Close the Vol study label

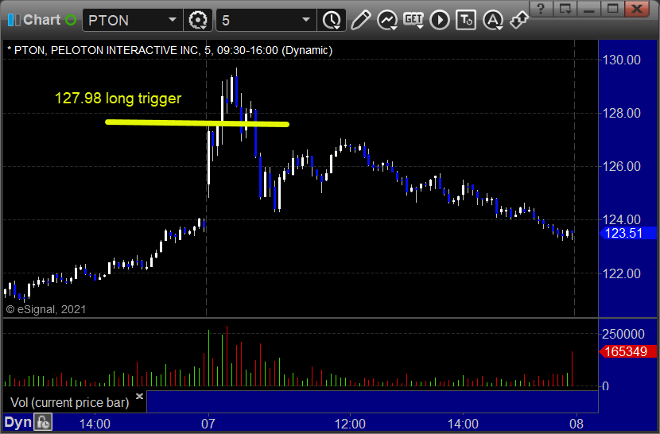coord(140,396)
